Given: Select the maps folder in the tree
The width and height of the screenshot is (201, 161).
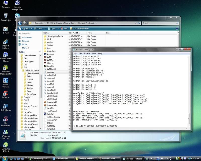Looking at the screenshot, I should click(29, 82).
